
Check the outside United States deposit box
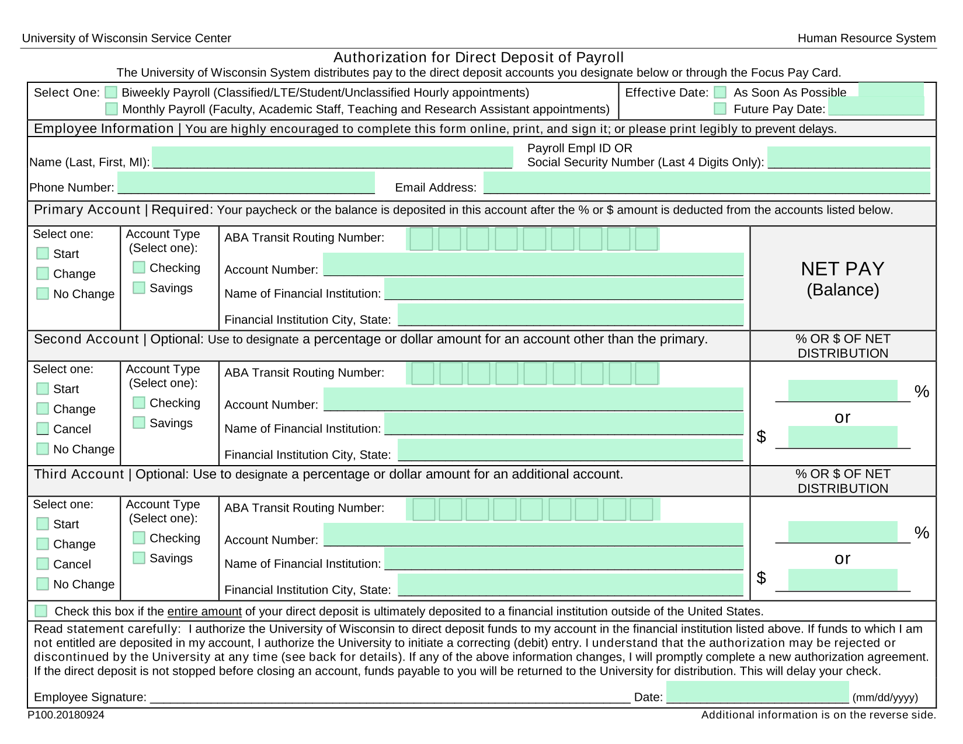pyautogui.click(x=41, y=611)
